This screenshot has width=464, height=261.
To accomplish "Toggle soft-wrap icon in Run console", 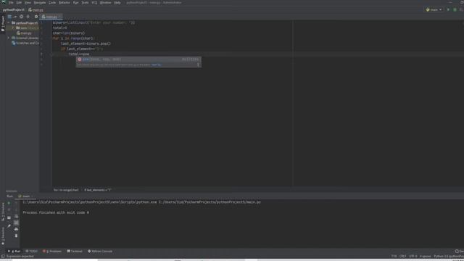I will 16,216.
